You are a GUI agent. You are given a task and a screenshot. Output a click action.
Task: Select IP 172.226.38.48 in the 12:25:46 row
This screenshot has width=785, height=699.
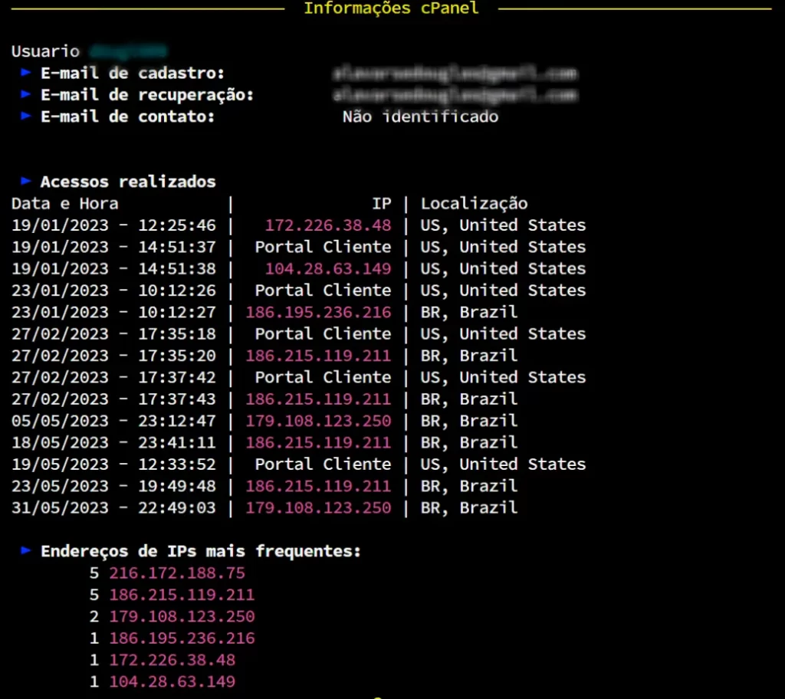tap(328, 225)
